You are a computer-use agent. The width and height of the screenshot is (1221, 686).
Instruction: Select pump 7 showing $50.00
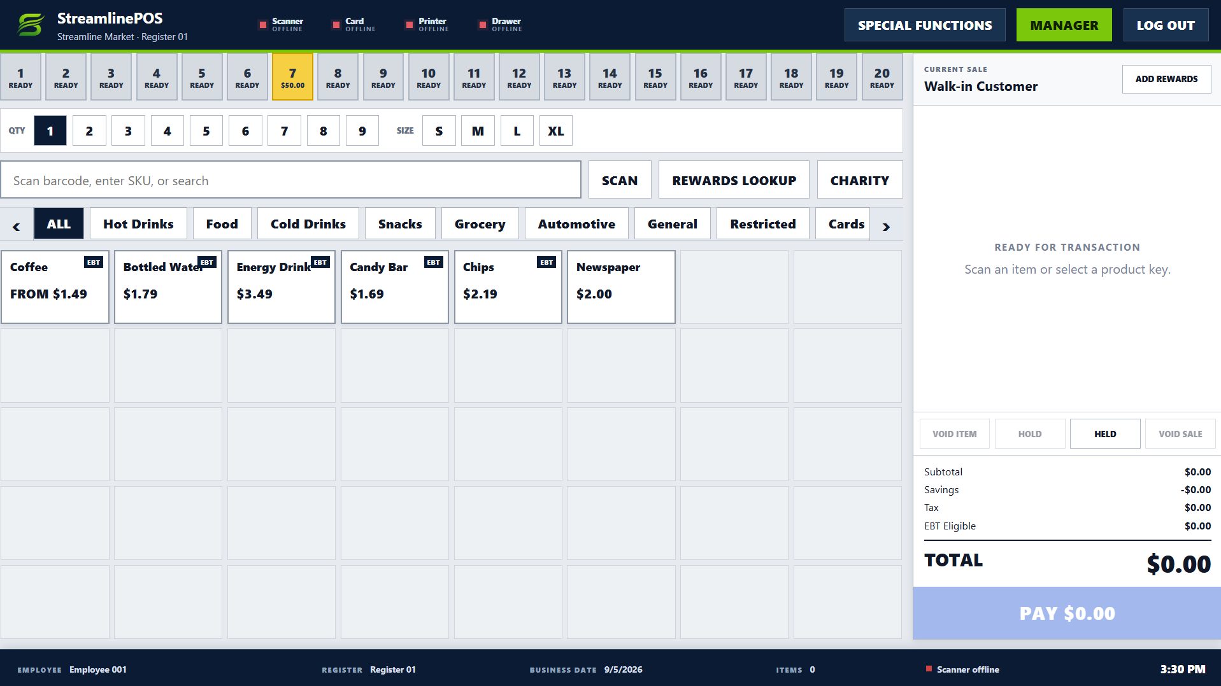(x=292, y=77)
